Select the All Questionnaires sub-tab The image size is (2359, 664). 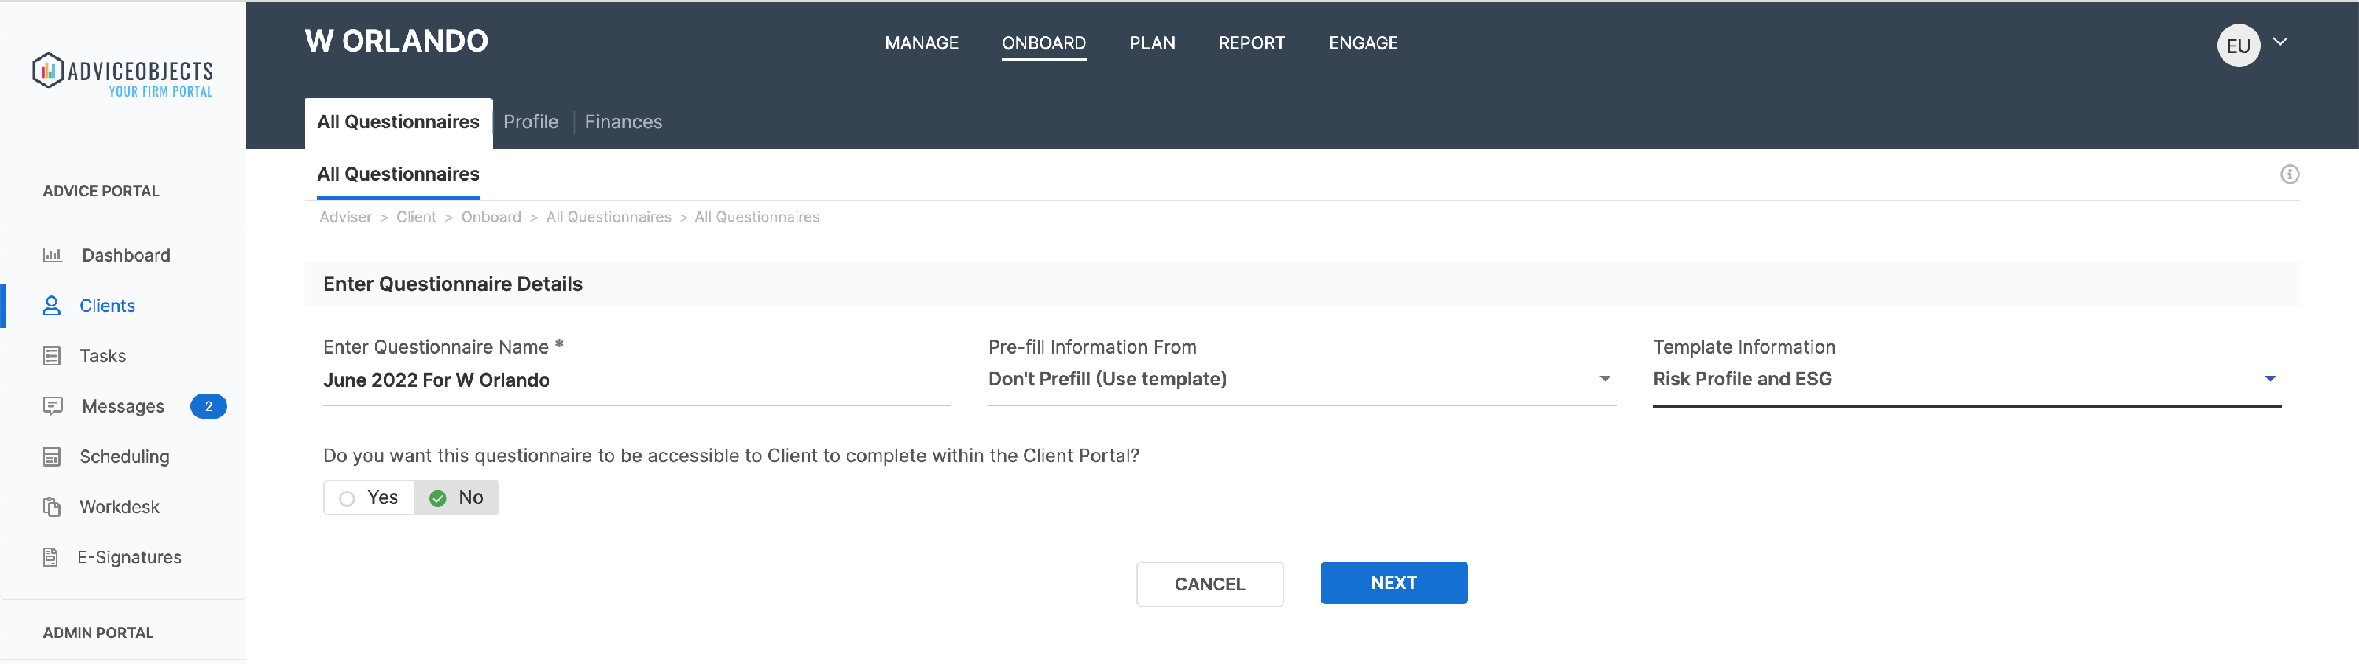[x=399, y=174]
